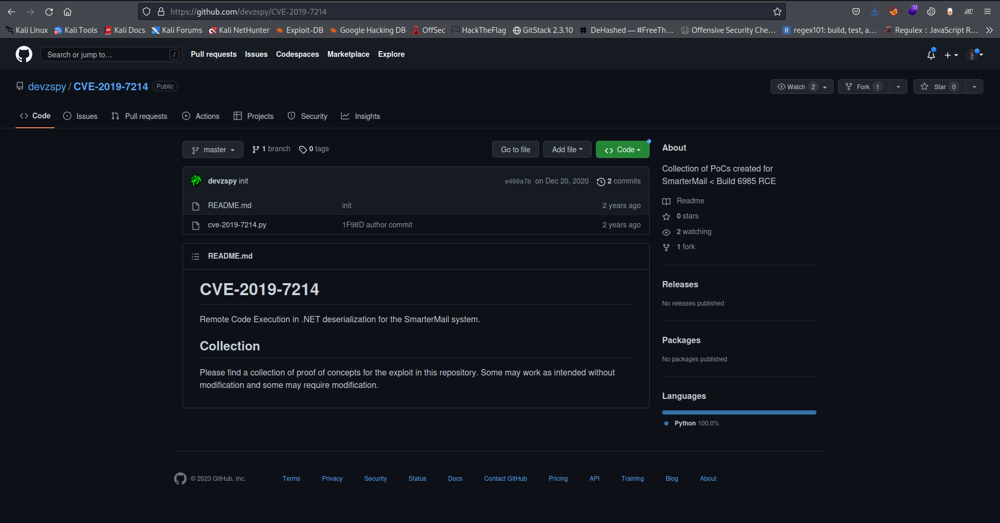Expand the Star lists dropdown arrow
This screenshot has width=1000, height=523.
(x=974, y=87)
